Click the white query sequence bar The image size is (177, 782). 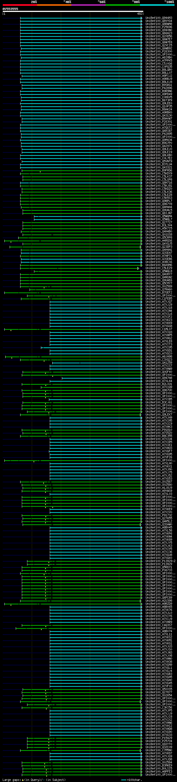click(73, 11)
